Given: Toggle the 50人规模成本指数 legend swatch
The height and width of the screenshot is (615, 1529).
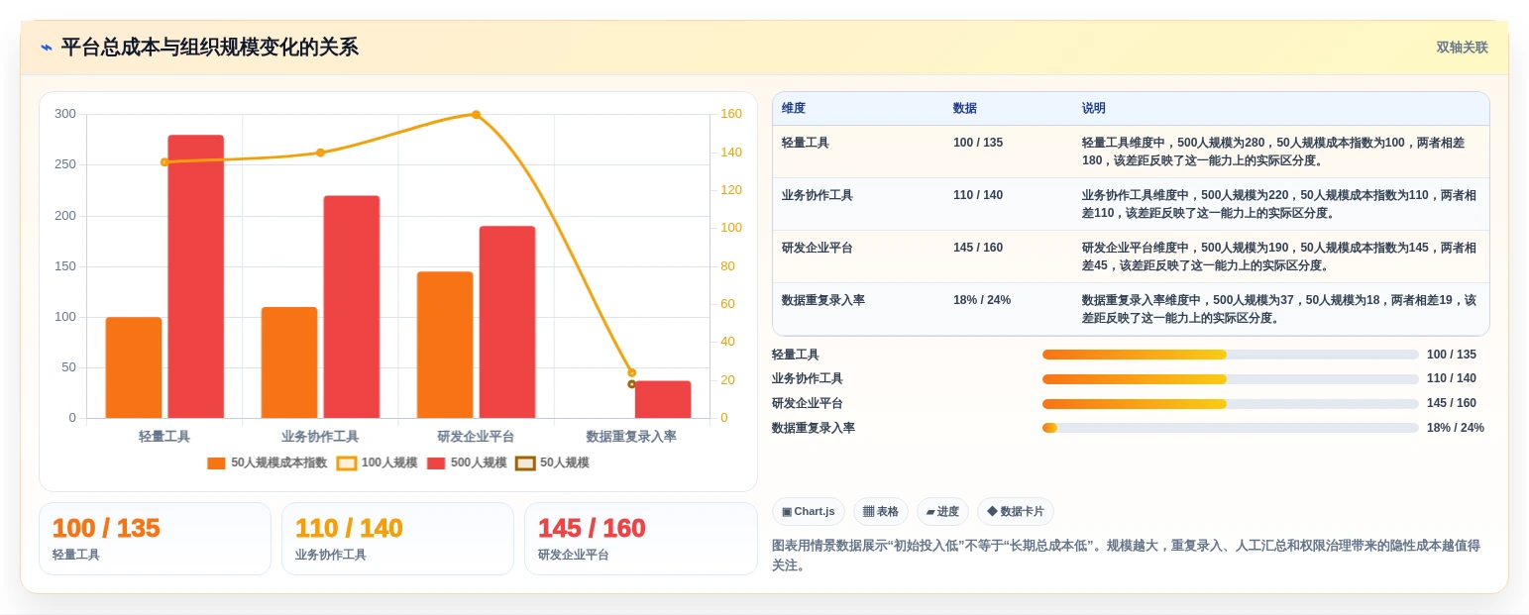Looking at the screenshot, I should pos(216,463).
